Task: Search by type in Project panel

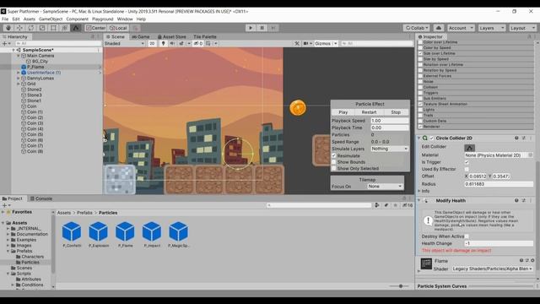Action: tap(377, 205)
